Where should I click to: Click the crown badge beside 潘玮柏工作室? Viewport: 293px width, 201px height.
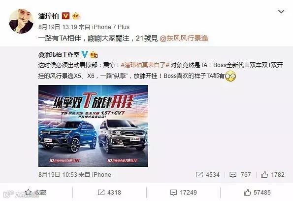click(x=94, y=55)
